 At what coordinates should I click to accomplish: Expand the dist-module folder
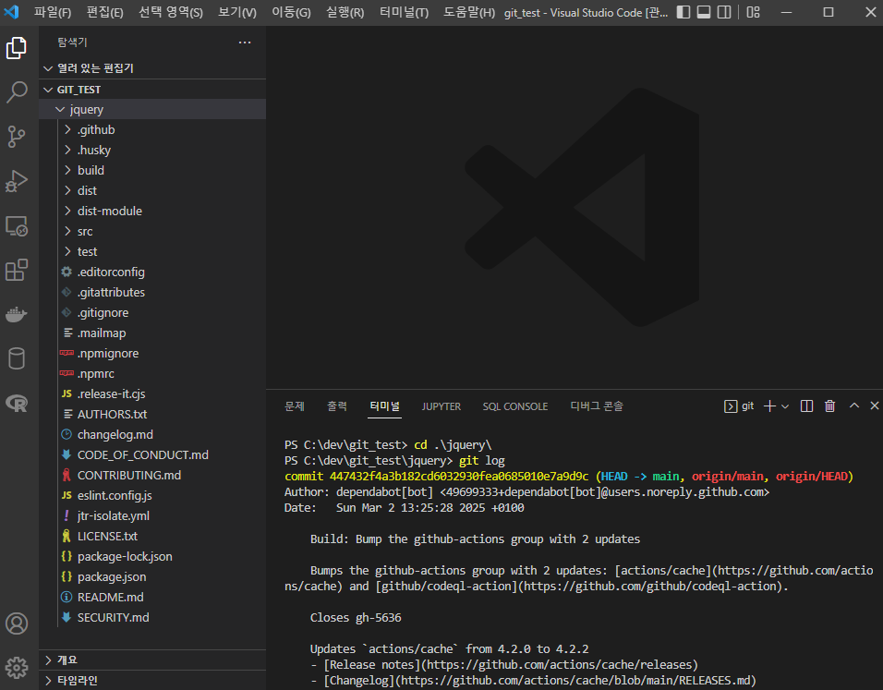pyautogui.click(x=152, y=211)
